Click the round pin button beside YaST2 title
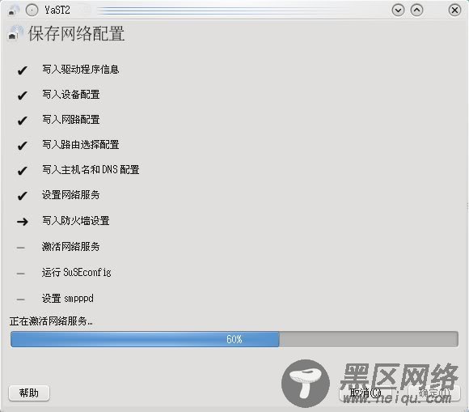Screen dimensions: 469x412 (32, 11)
